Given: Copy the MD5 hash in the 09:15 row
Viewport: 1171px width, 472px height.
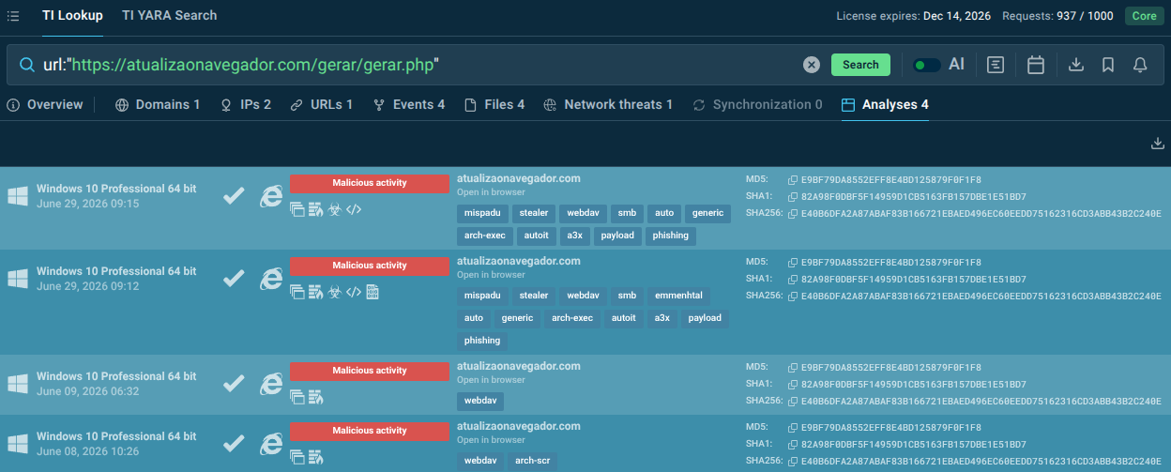Looking at the screenshot, I should [x=793, y=180].
